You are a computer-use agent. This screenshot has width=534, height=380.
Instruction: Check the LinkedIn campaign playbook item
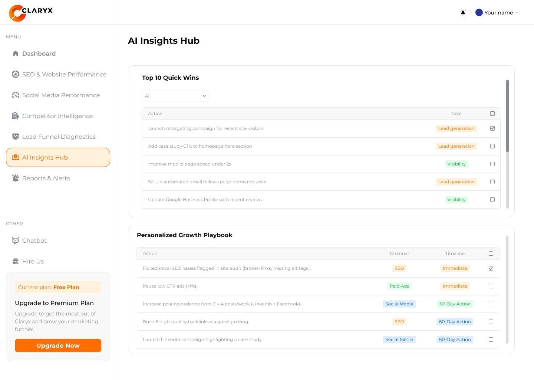coord(491,339)
